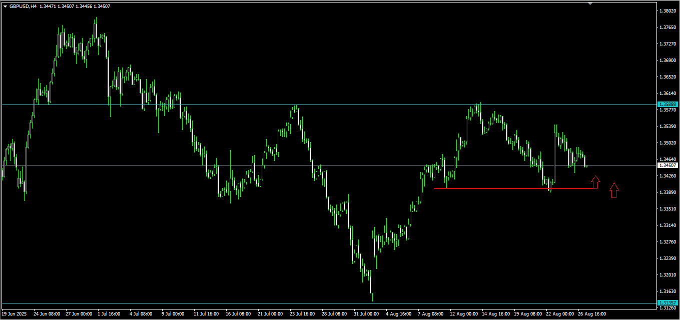Click the chart shift triangle marker
The width and height of the screenshot is (680, 320).
click(x=590, y=3)
